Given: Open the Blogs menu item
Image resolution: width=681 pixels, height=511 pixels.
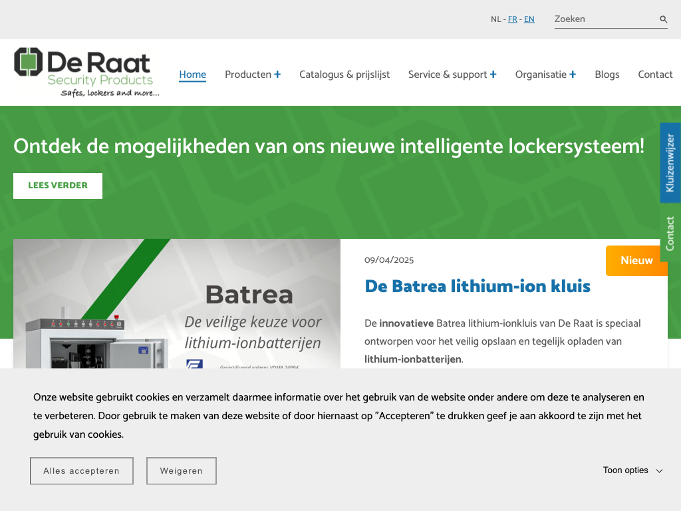Looking at the screenshot, I should [x=607, y=75].
